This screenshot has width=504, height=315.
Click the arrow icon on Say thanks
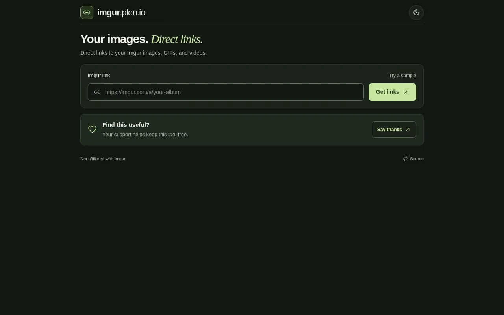(x=408, y=130)
